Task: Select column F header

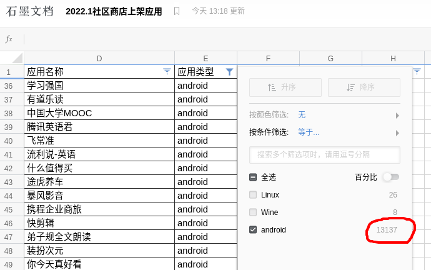Action: (268, 58)
